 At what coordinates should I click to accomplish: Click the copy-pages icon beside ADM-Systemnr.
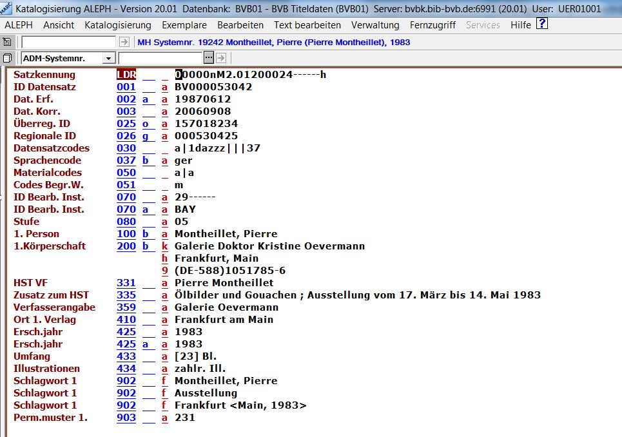coord(8,58)
